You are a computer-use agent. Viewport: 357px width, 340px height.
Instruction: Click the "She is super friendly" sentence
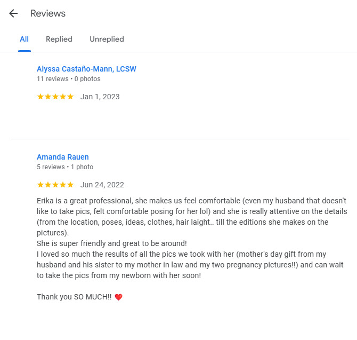click(x=112, y=243)
